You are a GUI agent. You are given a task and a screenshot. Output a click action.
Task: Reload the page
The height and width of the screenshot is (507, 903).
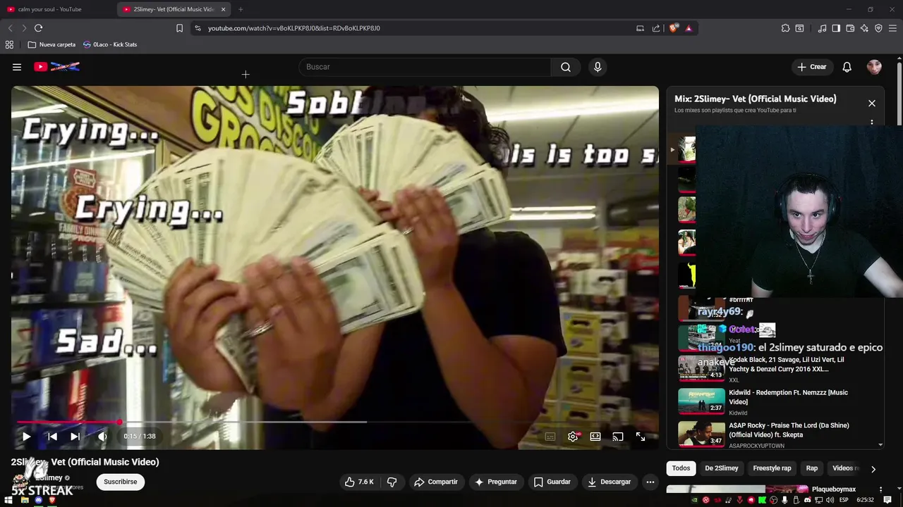tap(38, 28)
